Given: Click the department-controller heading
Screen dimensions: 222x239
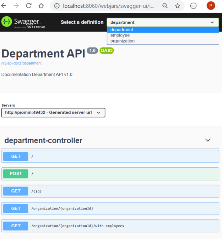Looking at the screenshot, I should (x=43, y=140).
